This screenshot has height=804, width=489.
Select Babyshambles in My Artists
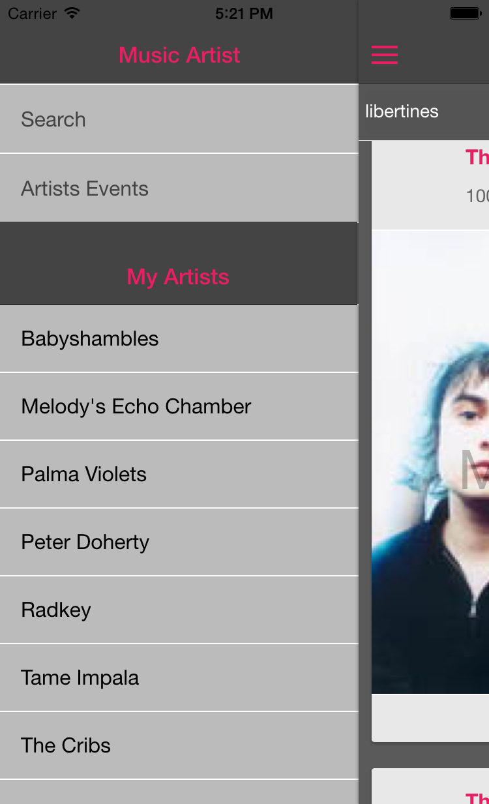179,339
